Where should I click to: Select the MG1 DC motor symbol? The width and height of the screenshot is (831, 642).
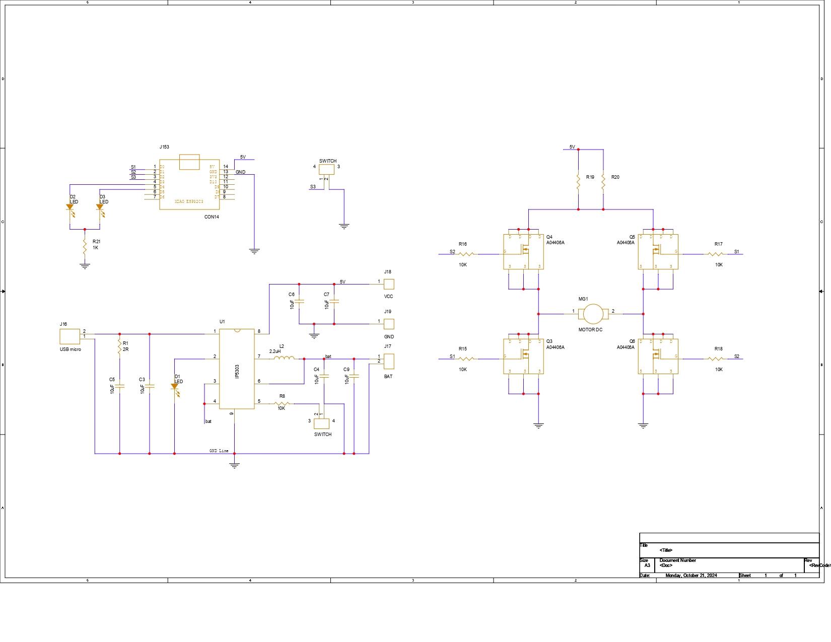pyautogui.click(x=593, y=314)
